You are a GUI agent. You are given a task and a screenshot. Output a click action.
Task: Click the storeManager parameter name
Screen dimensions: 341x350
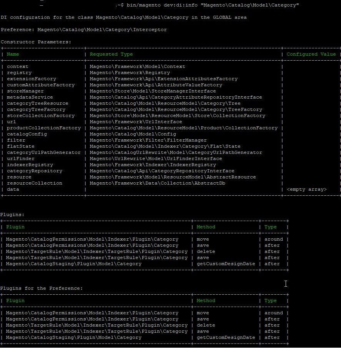click(x=25, y=91)
